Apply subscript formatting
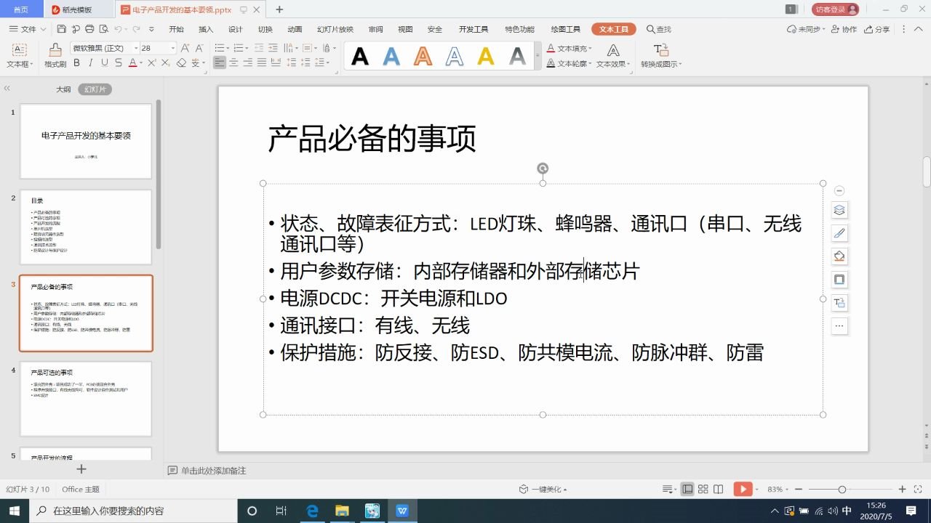 click(x=165, y=63)
